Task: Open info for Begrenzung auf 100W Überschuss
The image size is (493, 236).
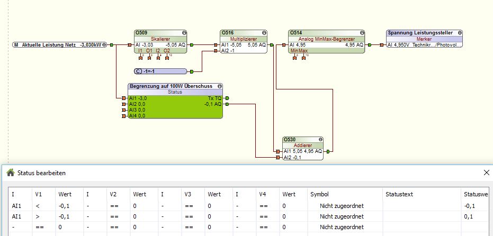Action: 219,86
